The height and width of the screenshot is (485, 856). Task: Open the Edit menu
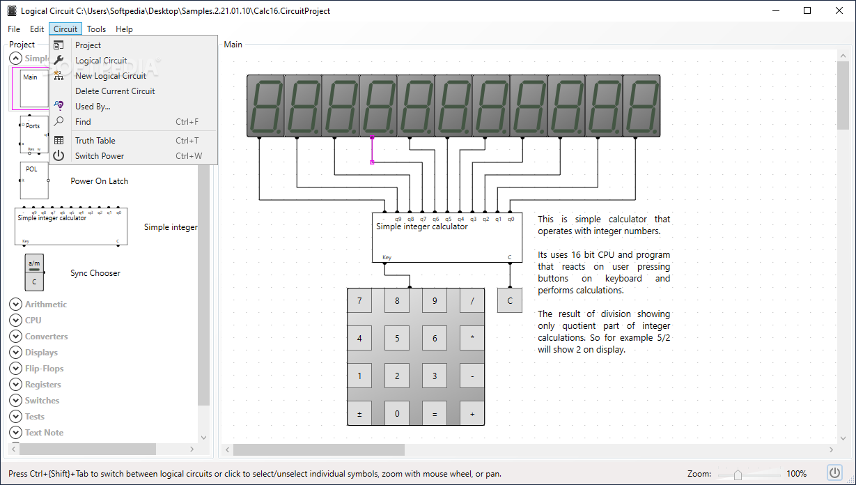point(37,29)
